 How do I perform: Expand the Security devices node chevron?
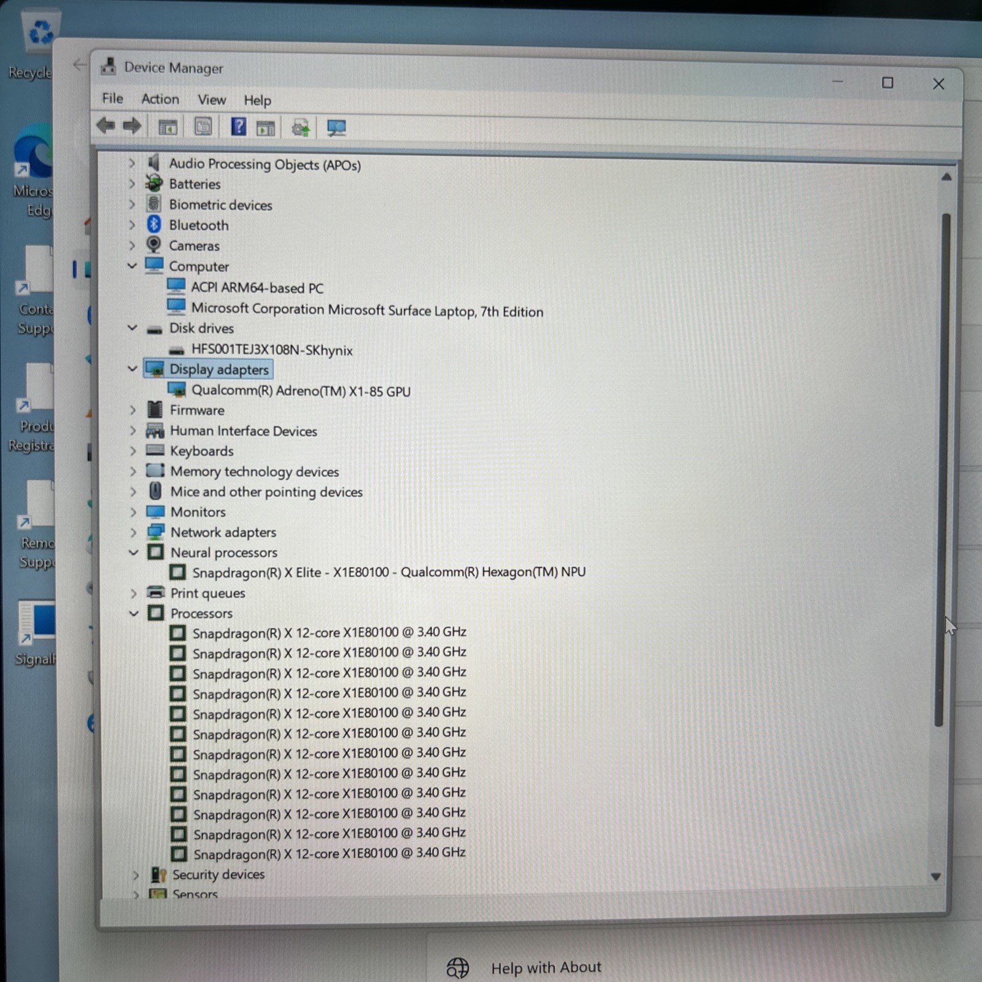136,875
